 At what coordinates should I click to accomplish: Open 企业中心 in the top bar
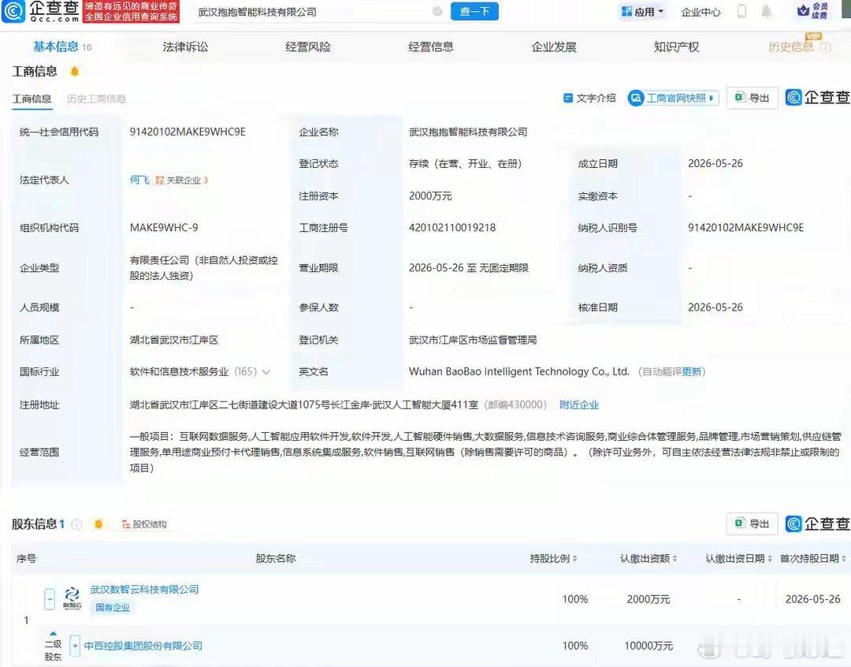click(x=700, y=12)
